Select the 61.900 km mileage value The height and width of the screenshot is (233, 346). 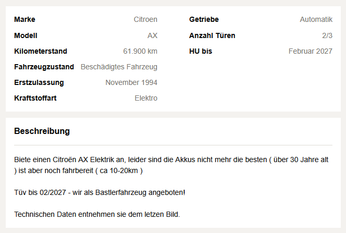tap(140, 51)
